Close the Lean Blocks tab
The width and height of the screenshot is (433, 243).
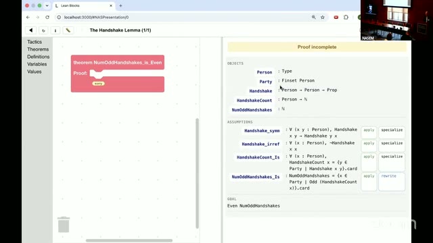(111, 5)
